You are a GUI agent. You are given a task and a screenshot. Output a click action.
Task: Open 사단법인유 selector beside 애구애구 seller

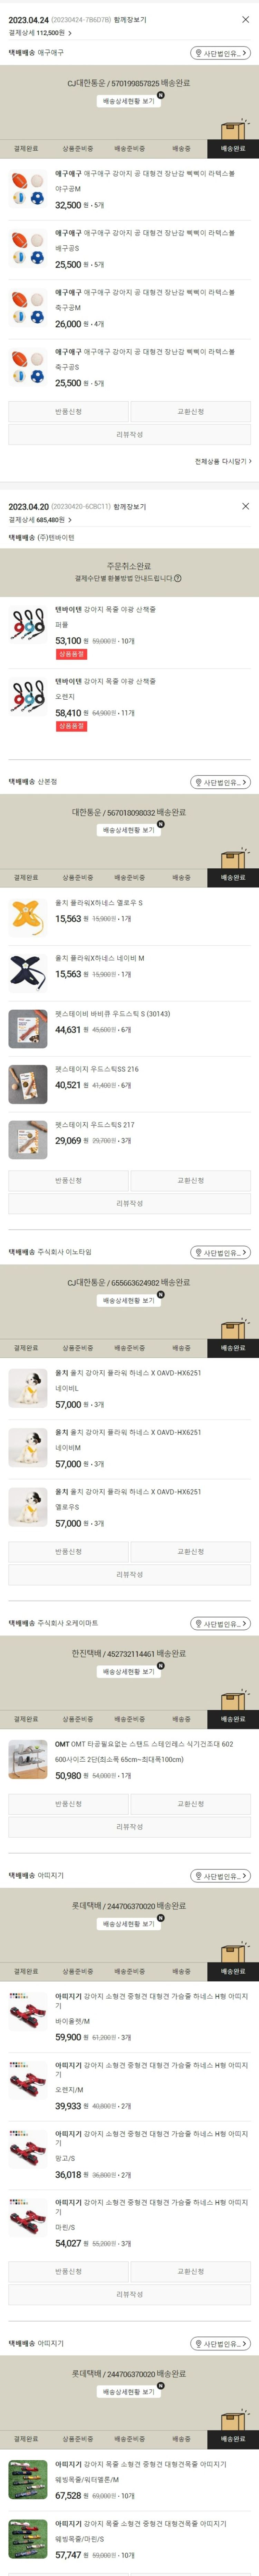click(220, 53)
